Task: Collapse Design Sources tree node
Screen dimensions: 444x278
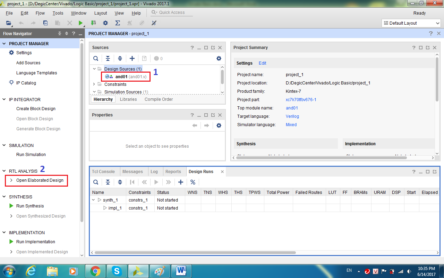Action: [94, 69]
